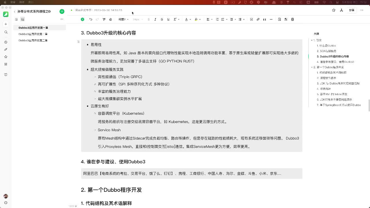Click the user avatar at bottom left
Image resolution: width=370 pixels, height=208 pixels.
[x=6, y=196]
